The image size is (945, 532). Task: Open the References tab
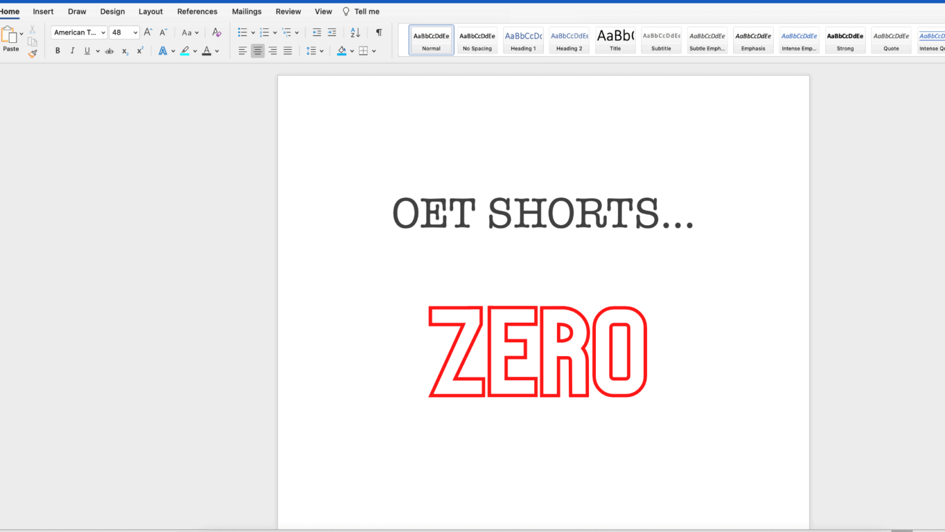[197, 11]
